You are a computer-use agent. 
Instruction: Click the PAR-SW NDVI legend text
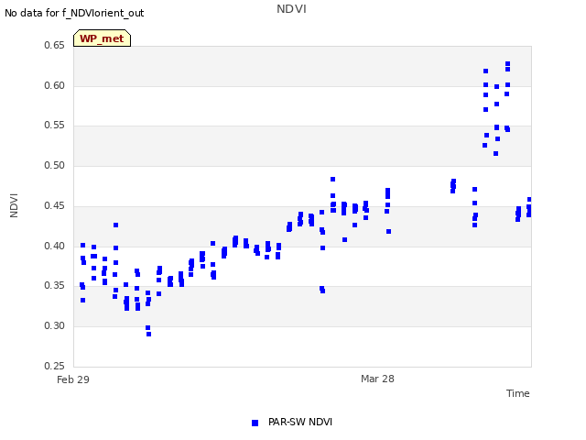[300, 422]
